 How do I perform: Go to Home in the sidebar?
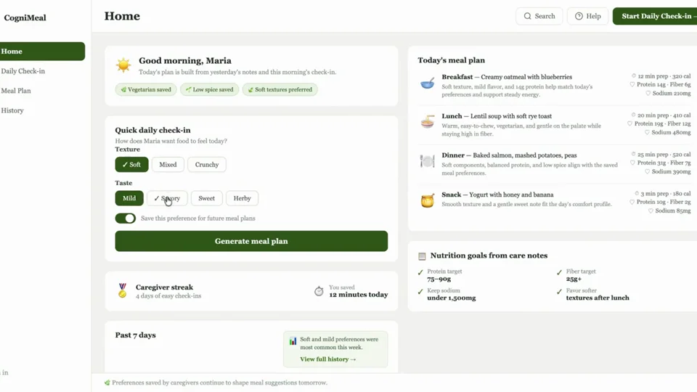(42, 51)
